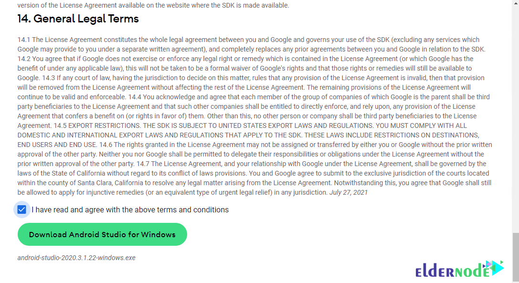Uncheck the terms and conditions agreement checkbox
The image size is (519, 283).
21,210
